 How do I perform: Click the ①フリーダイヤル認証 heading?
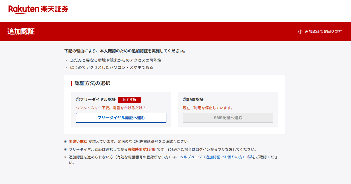click(96, 100)
